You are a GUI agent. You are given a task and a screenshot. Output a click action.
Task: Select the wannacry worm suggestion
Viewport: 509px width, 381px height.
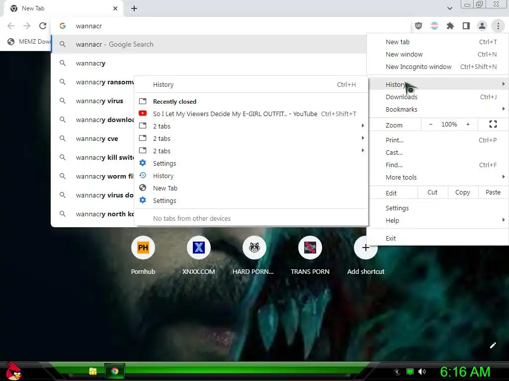tap(92, 176)
